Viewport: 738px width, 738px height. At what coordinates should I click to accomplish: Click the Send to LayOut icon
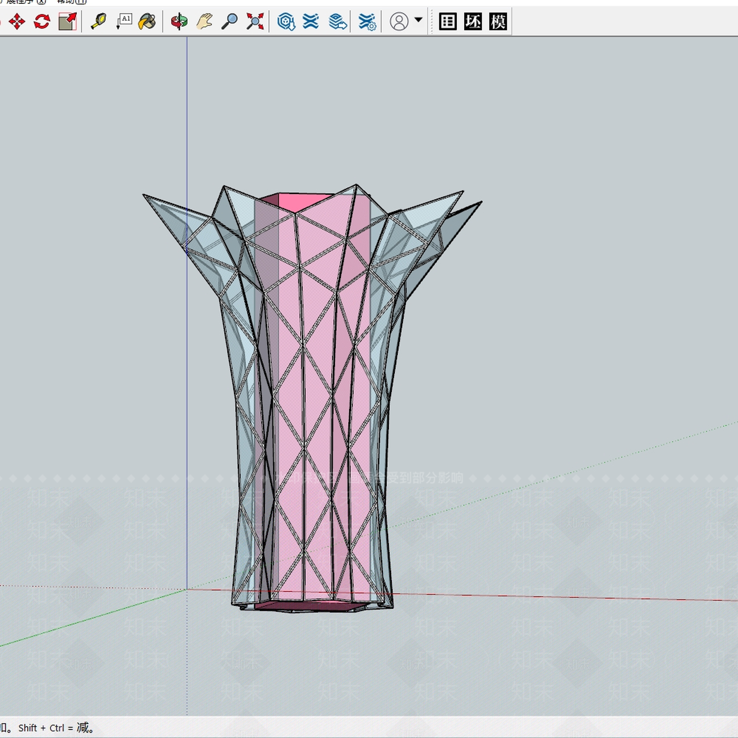pyautogui.click(x=338, y=22)
